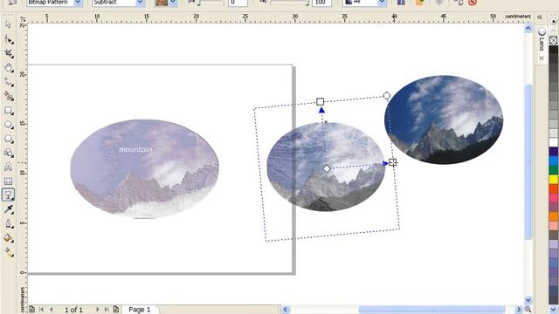Screen dimensions: 559x314
Task: Add a page using left plus-page icon
Action: coord(31,309)
